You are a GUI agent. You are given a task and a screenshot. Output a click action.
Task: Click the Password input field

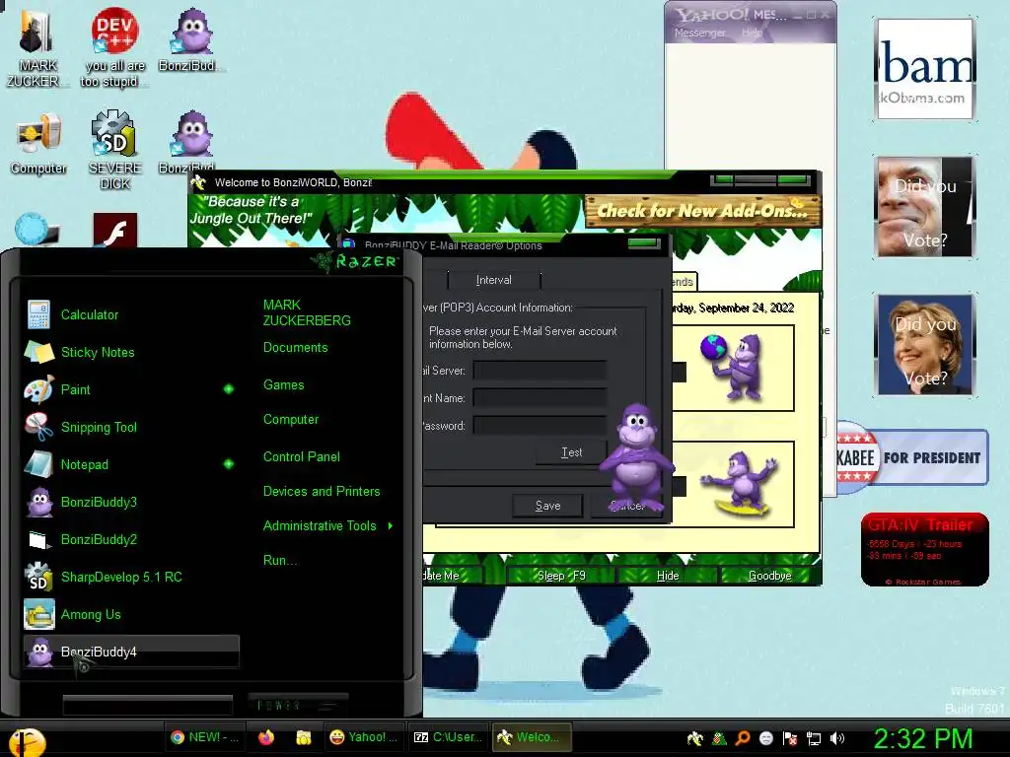(x=540, y=426)
